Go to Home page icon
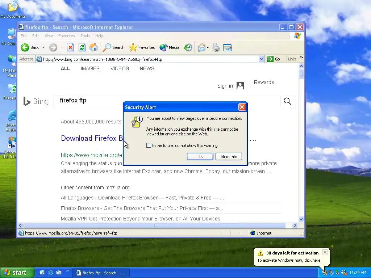Viewport: 371px width, 278px height. pos(93,47)
